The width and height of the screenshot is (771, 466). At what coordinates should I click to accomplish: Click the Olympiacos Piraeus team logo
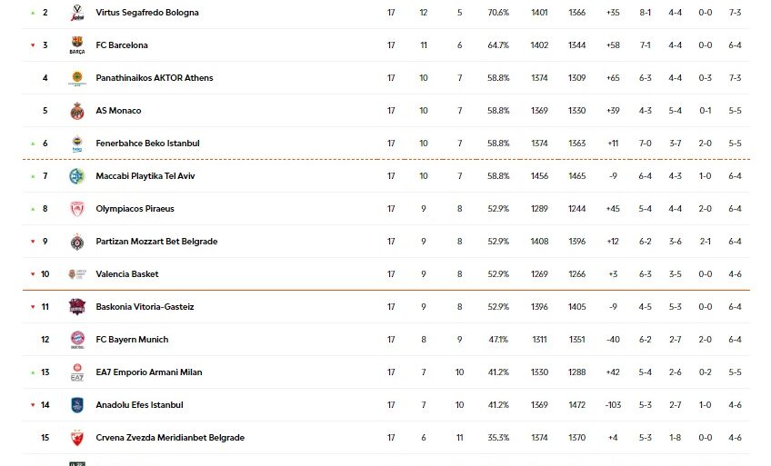(x=77, y=209)
